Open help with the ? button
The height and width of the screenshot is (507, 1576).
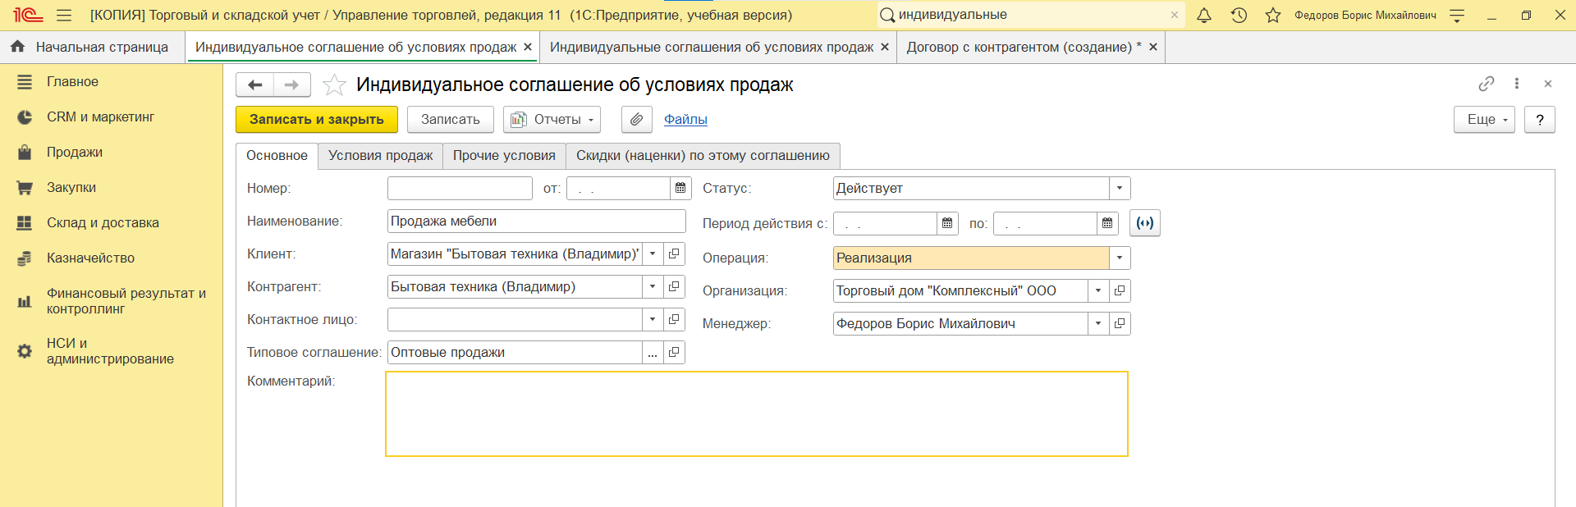tap(1540, 119)
